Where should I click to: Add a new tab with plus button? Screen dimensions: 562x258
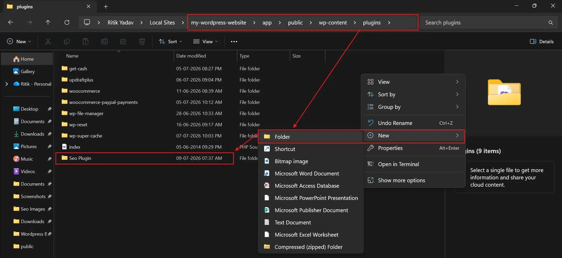coord(106,7)
